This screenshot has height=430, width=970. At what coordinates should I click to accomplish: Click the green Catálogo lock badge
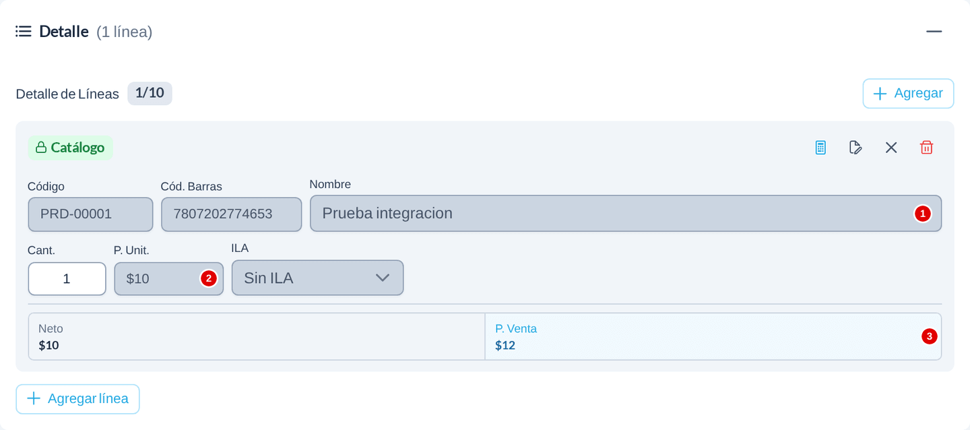tap(70, 148)
